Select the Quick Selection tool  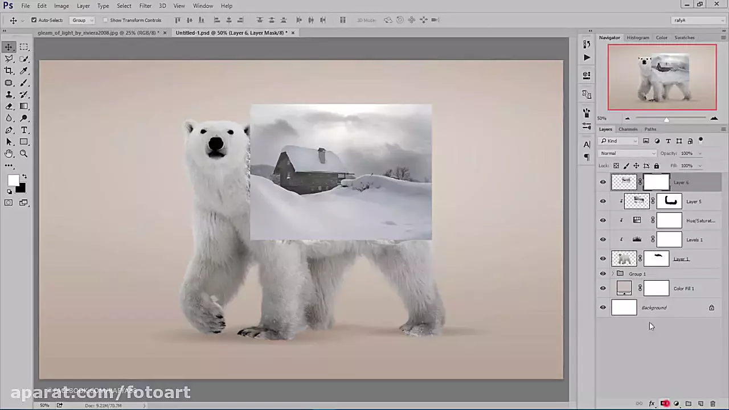24,59
